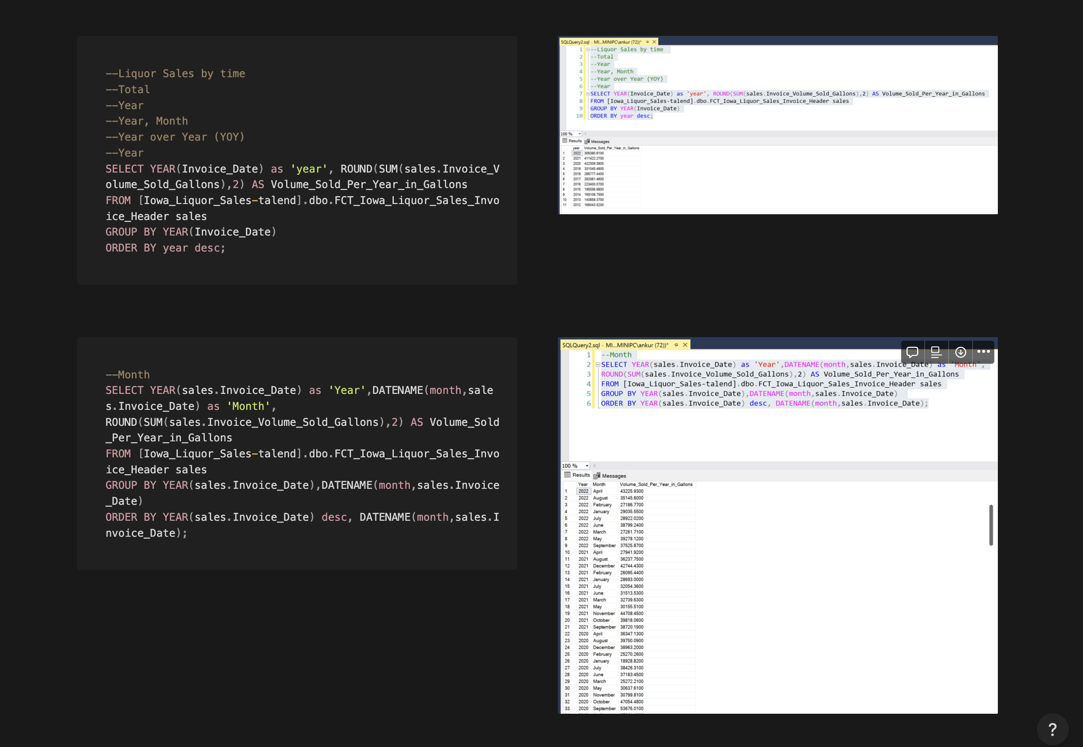Open the 100 % zoom dropdown in bottom screenshot

[x=587, y=466]
